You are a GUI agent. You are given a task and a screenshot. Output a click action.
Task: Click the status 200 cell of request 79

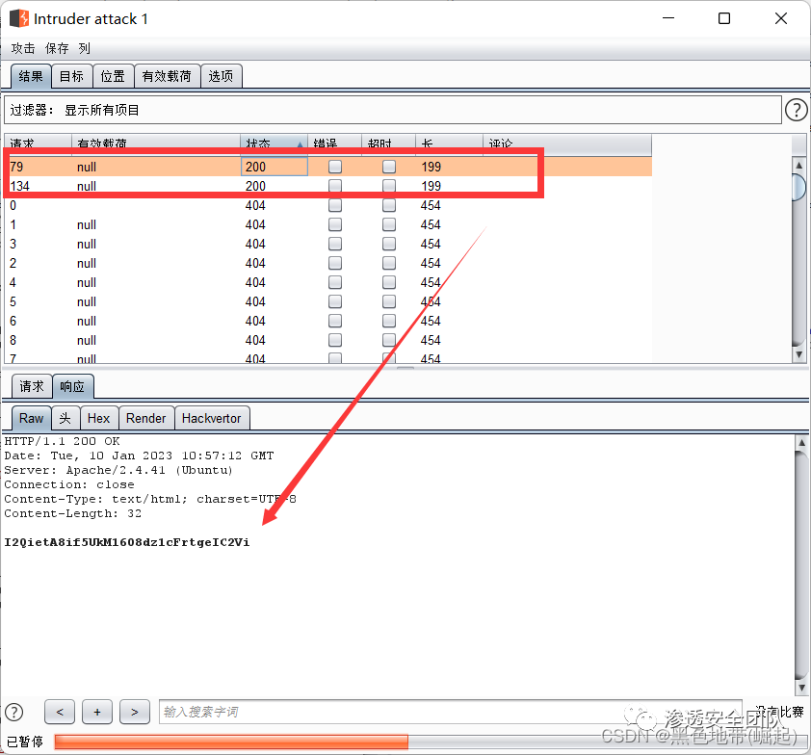[x=275, y=167]
